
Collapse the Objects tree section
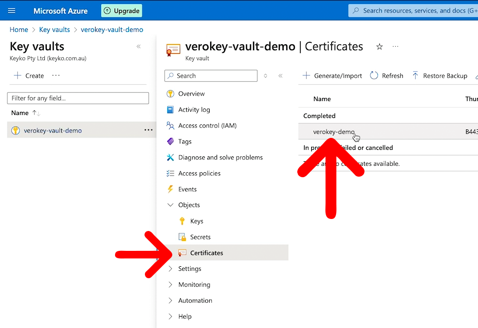(170, 205)
